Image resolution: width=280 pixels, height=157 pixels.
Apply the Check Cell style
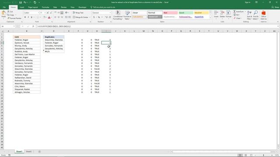pyautogui.click(x=155, y=17)
